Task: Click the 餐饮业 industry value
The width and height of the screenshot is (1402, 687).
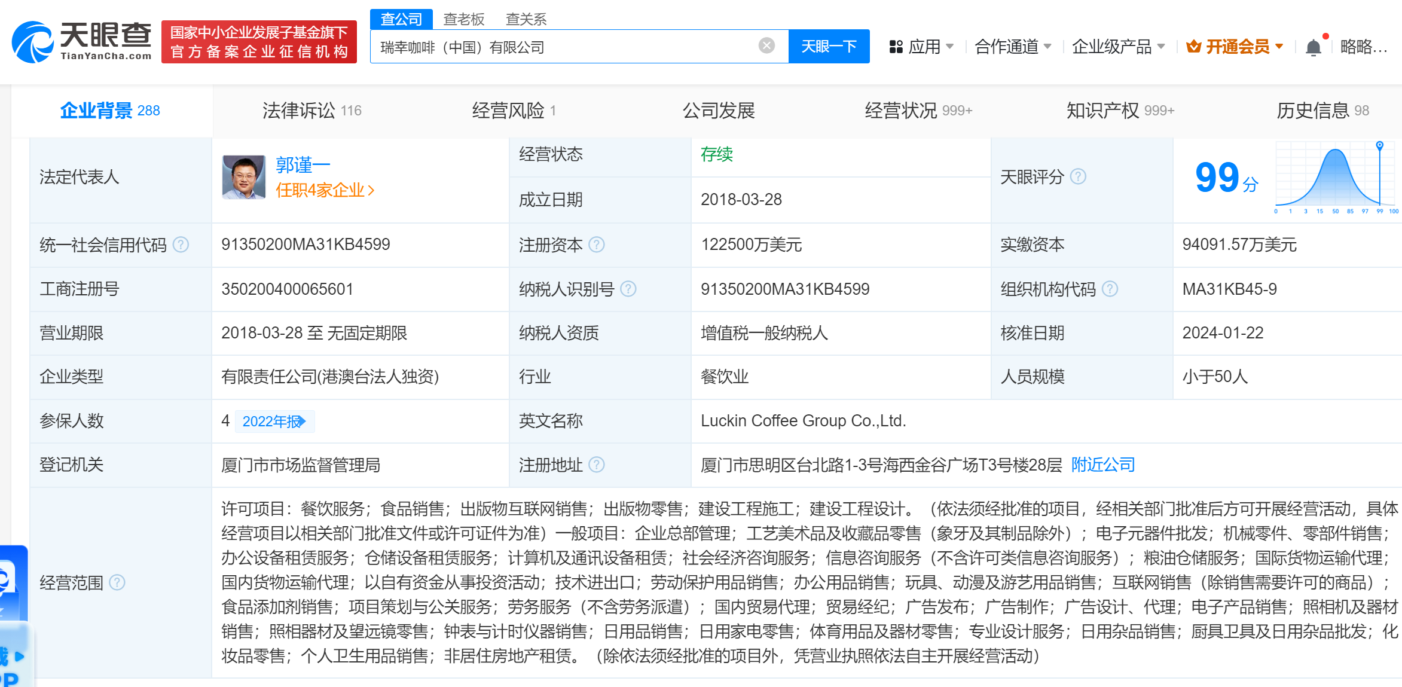Action: click(725, 377)
